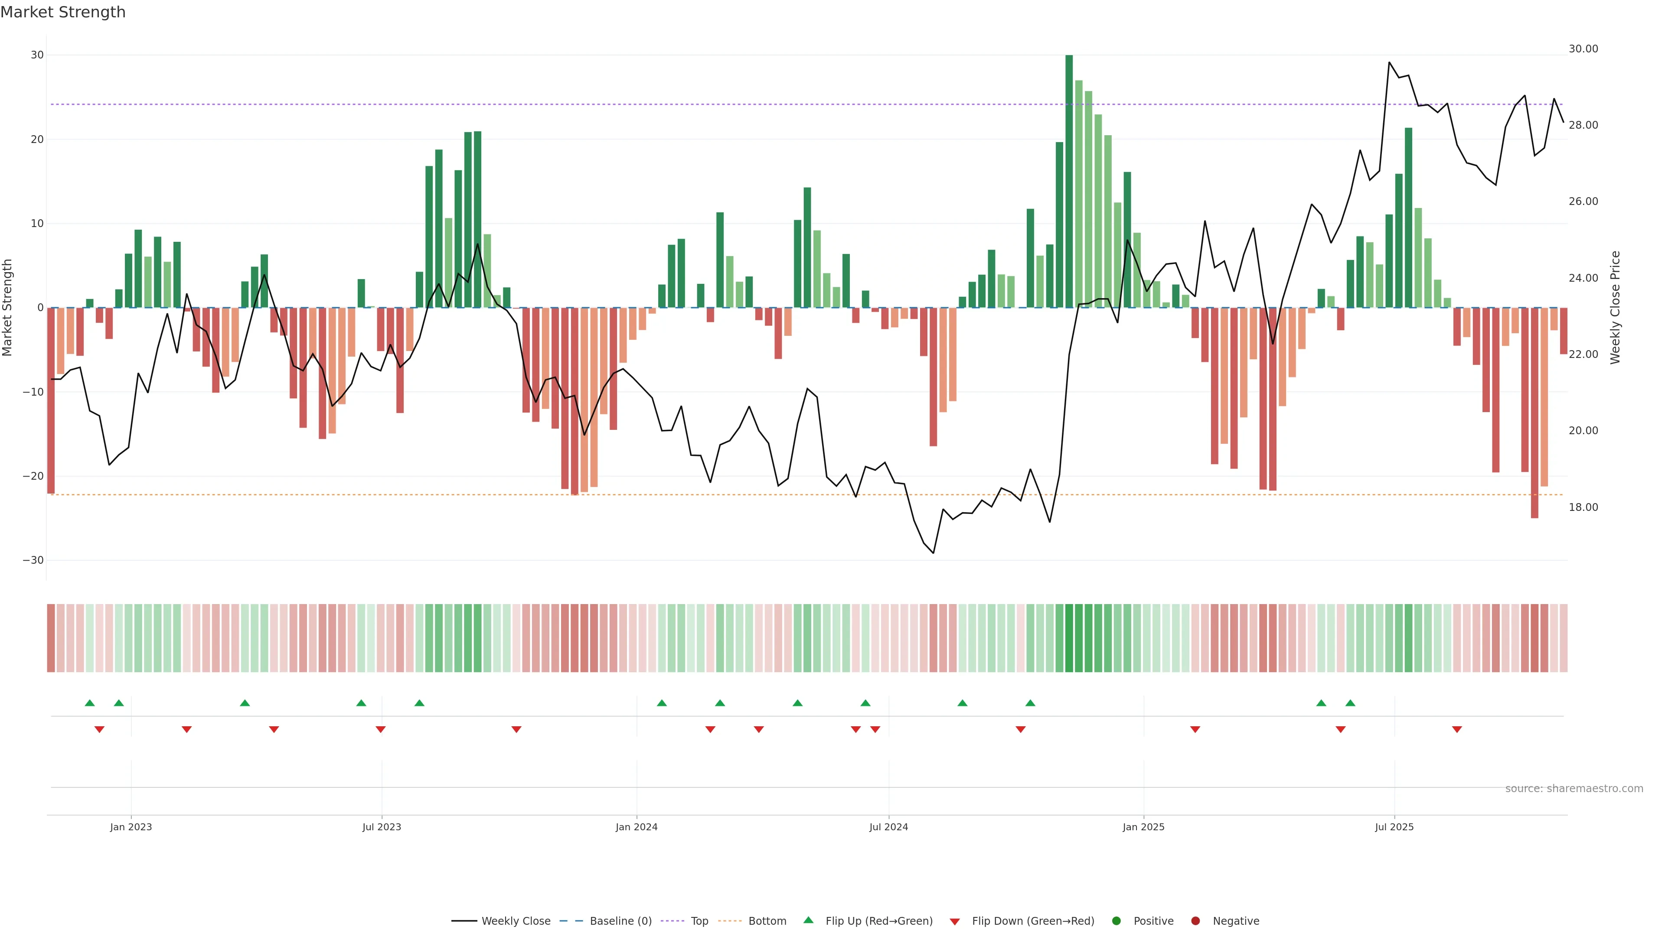Image resolution: width=1665 pixels, height=936 pixels.
Task: Click the flip-down marker between Jul 2023 and Jan 2024
Action: (x=516, y=729)
